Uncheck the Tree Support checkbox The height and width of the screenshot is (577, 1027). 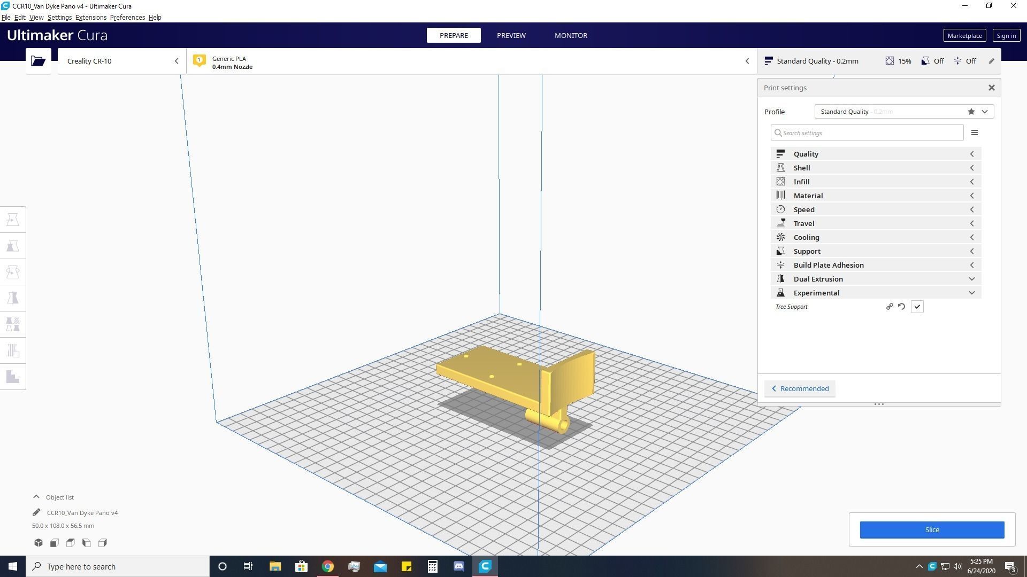pos(917,307)
